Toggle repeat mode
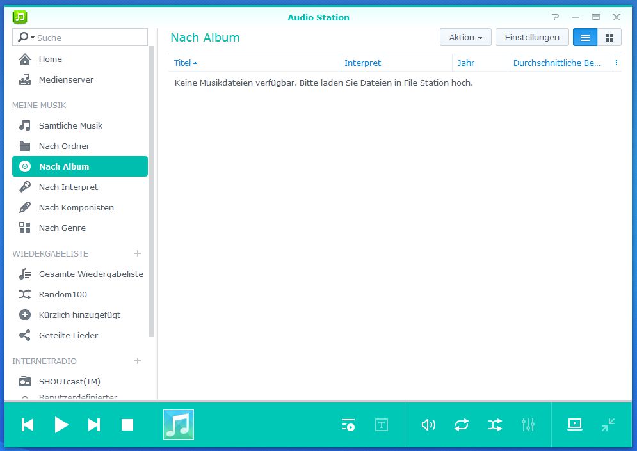This screenshot has height=451, width=637. coord(462,425)
